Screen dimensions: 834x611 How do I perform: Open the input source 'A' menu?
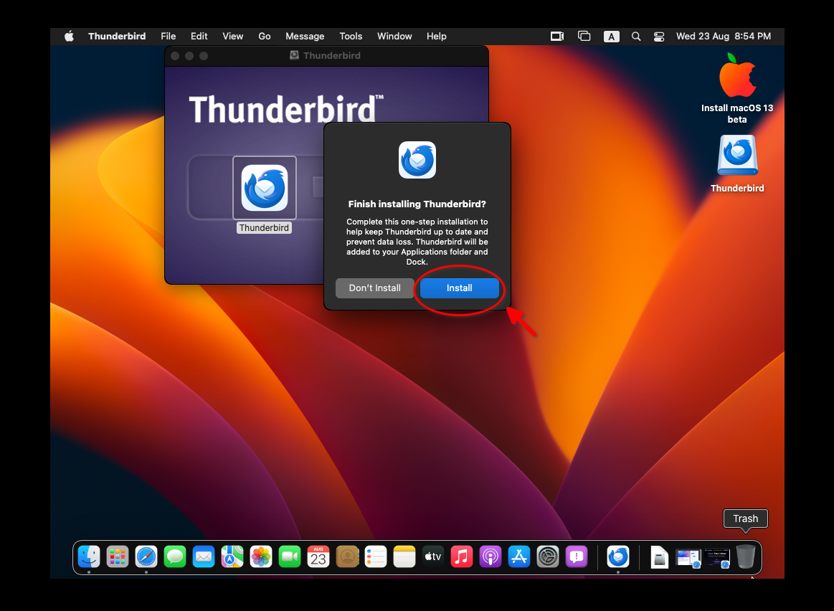pyautogui.click(x=611, y=37)
